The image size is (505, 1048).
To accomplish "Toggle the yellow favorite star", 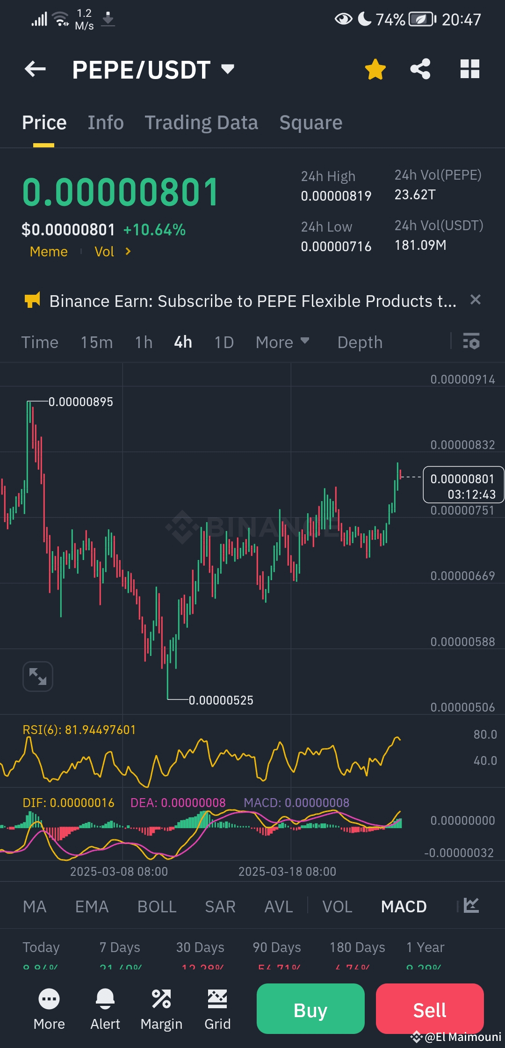I will point(375,70).
